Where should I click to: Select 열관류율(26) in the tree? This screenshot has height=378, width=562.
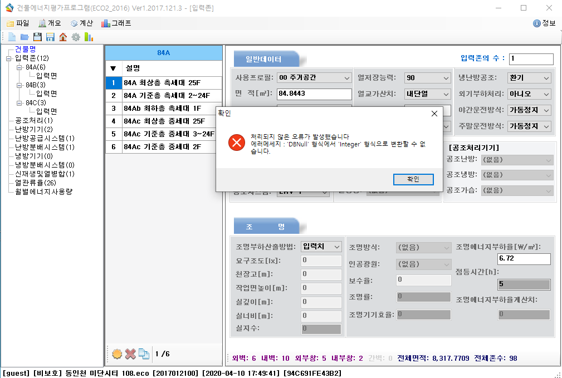35,183
